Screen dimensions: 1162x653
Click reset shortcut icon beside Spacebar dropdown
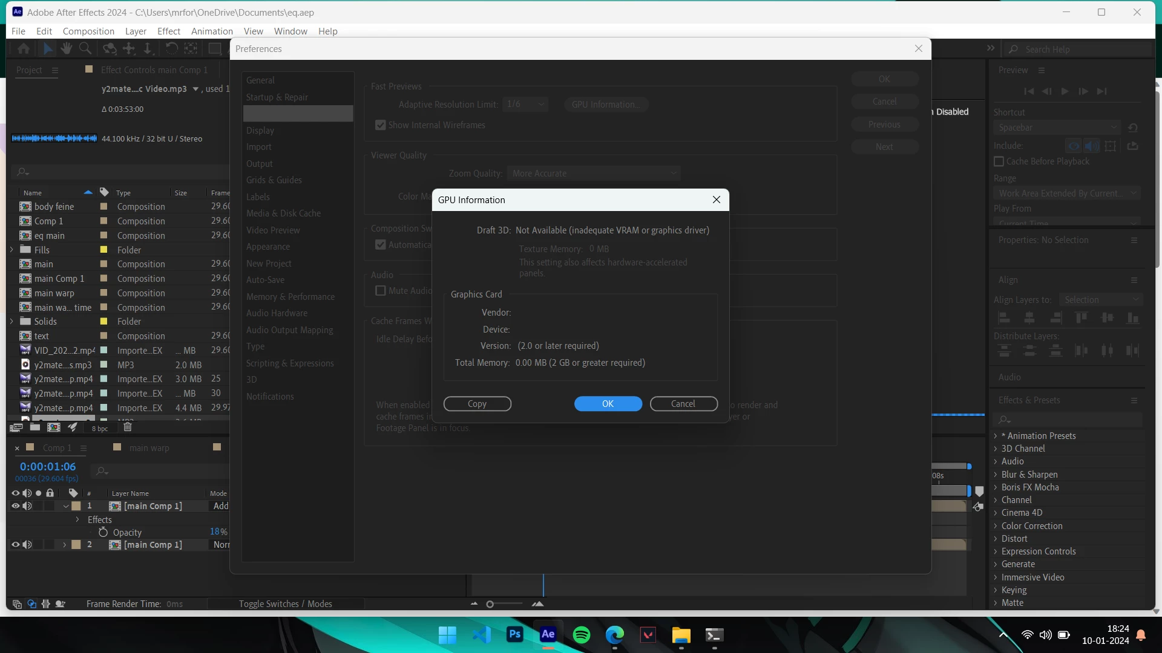(1133, 128)
